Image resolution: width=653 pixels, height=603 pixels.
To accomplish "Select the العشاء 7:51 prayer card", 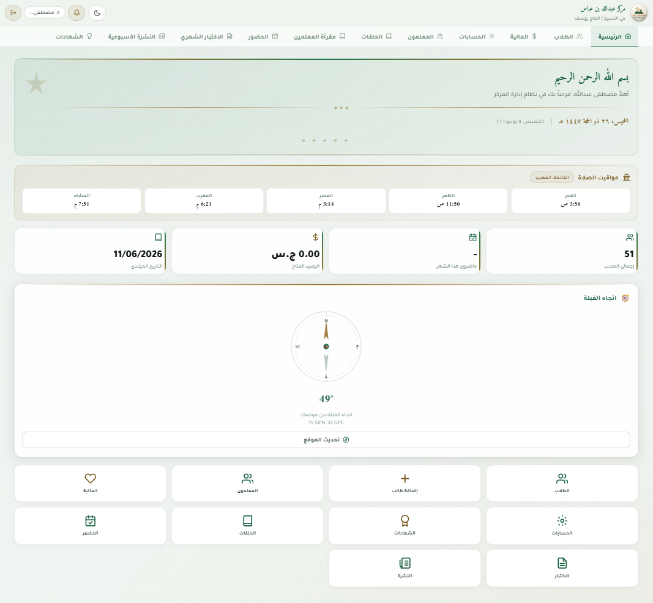I will 81,200.
